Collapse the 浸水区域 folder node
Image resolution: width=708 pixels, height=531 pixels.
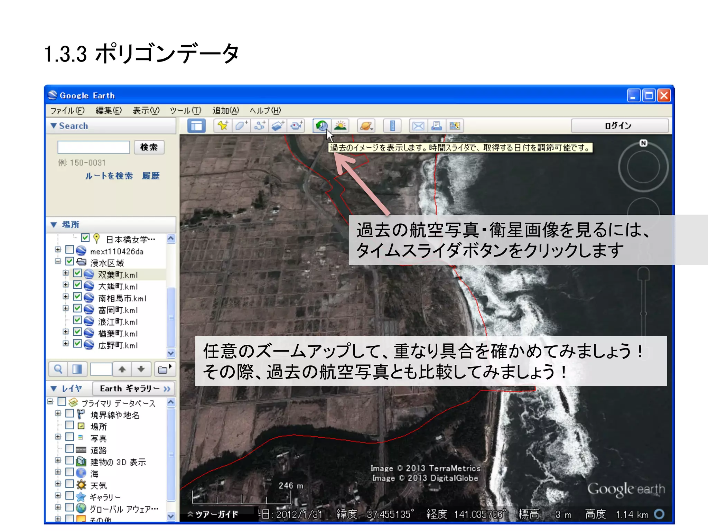(x=58, y=261)
